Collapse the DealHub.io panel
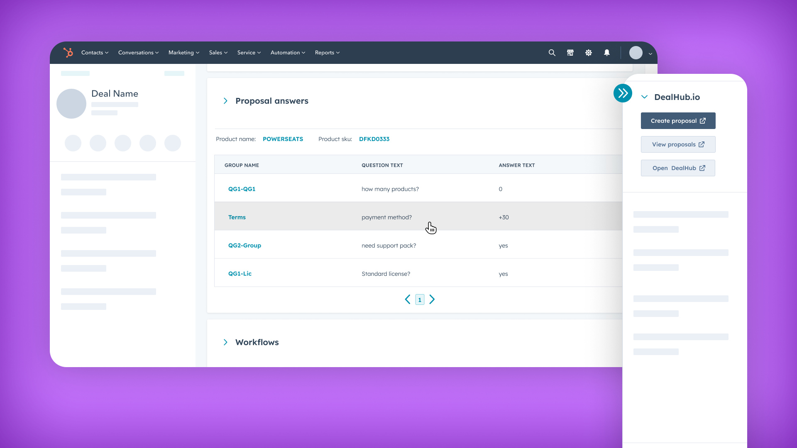 click(644, 97)
